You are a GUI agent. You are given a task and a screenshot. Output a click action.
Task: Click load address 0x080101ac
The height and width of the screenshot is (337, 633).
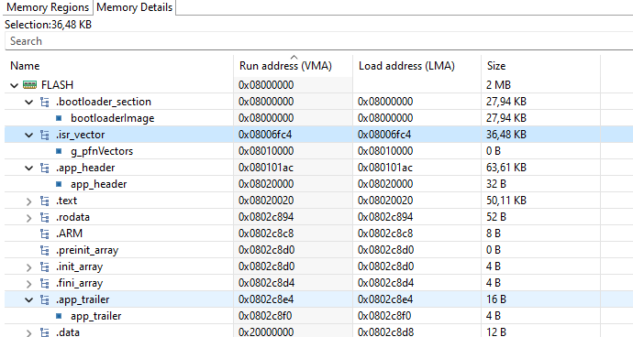tap(385, 168)
